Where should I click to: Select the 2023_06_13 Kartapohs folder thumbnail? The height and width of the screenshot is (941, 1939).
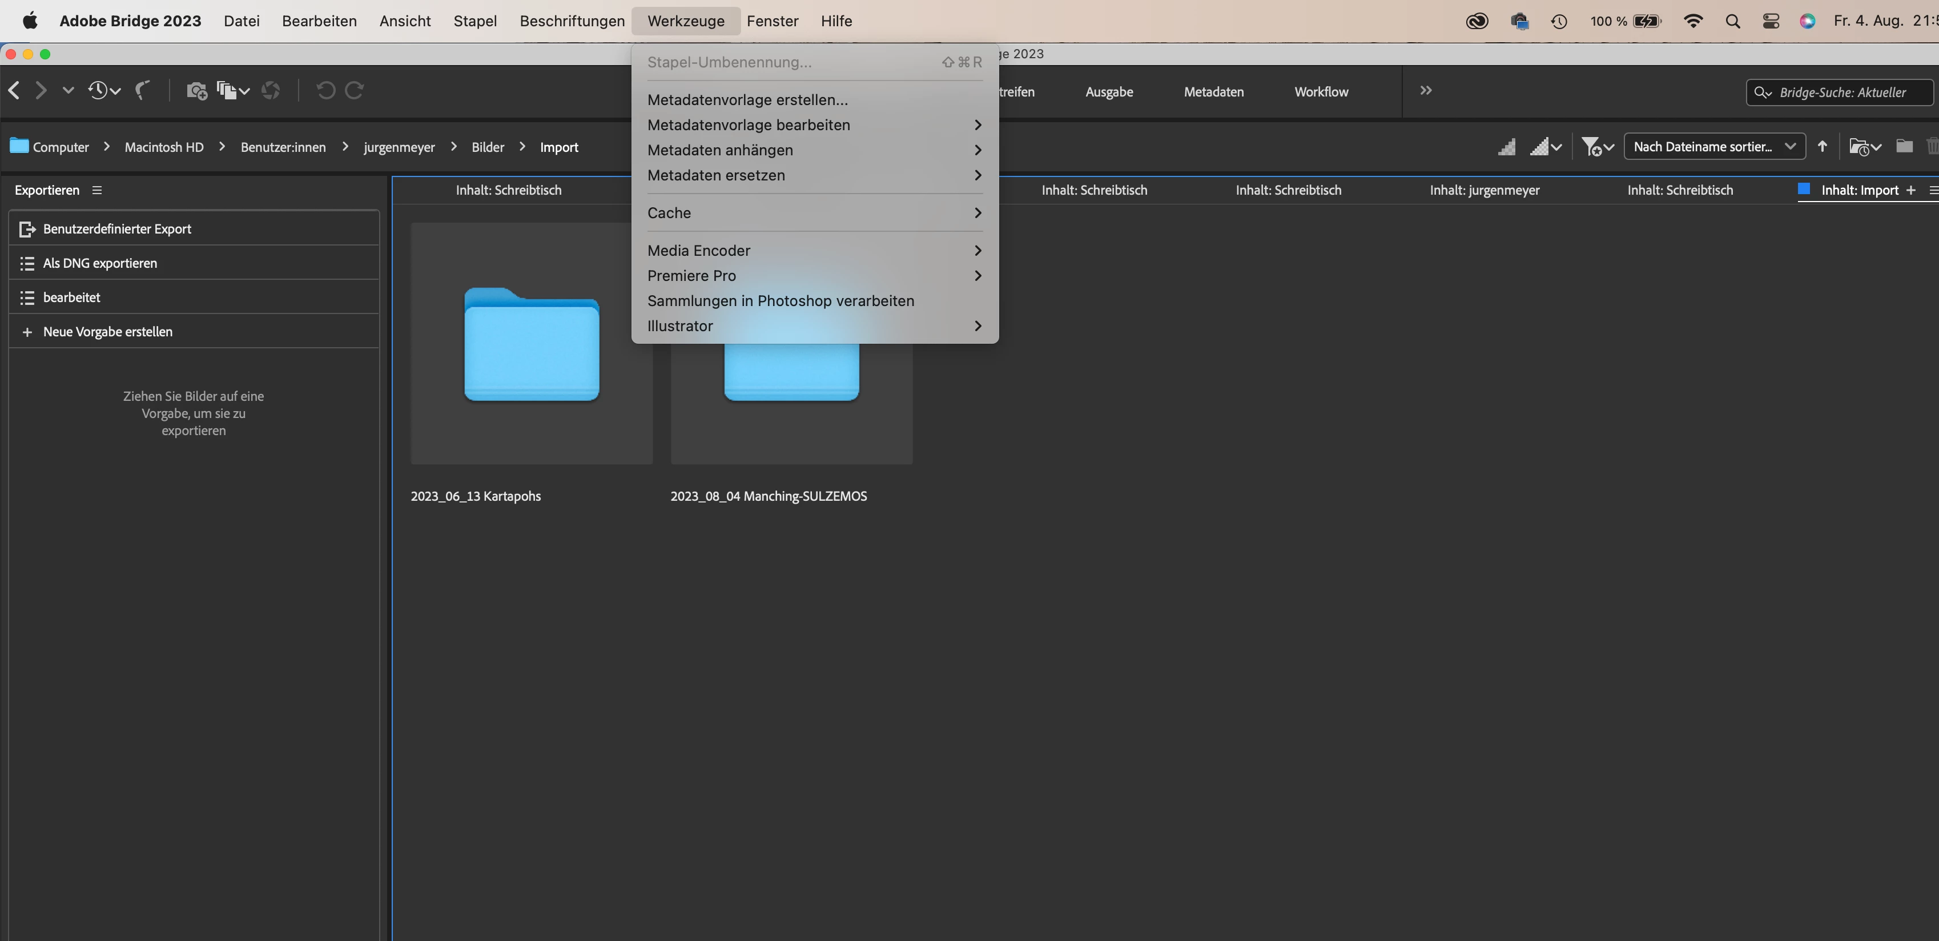[532, 343]
